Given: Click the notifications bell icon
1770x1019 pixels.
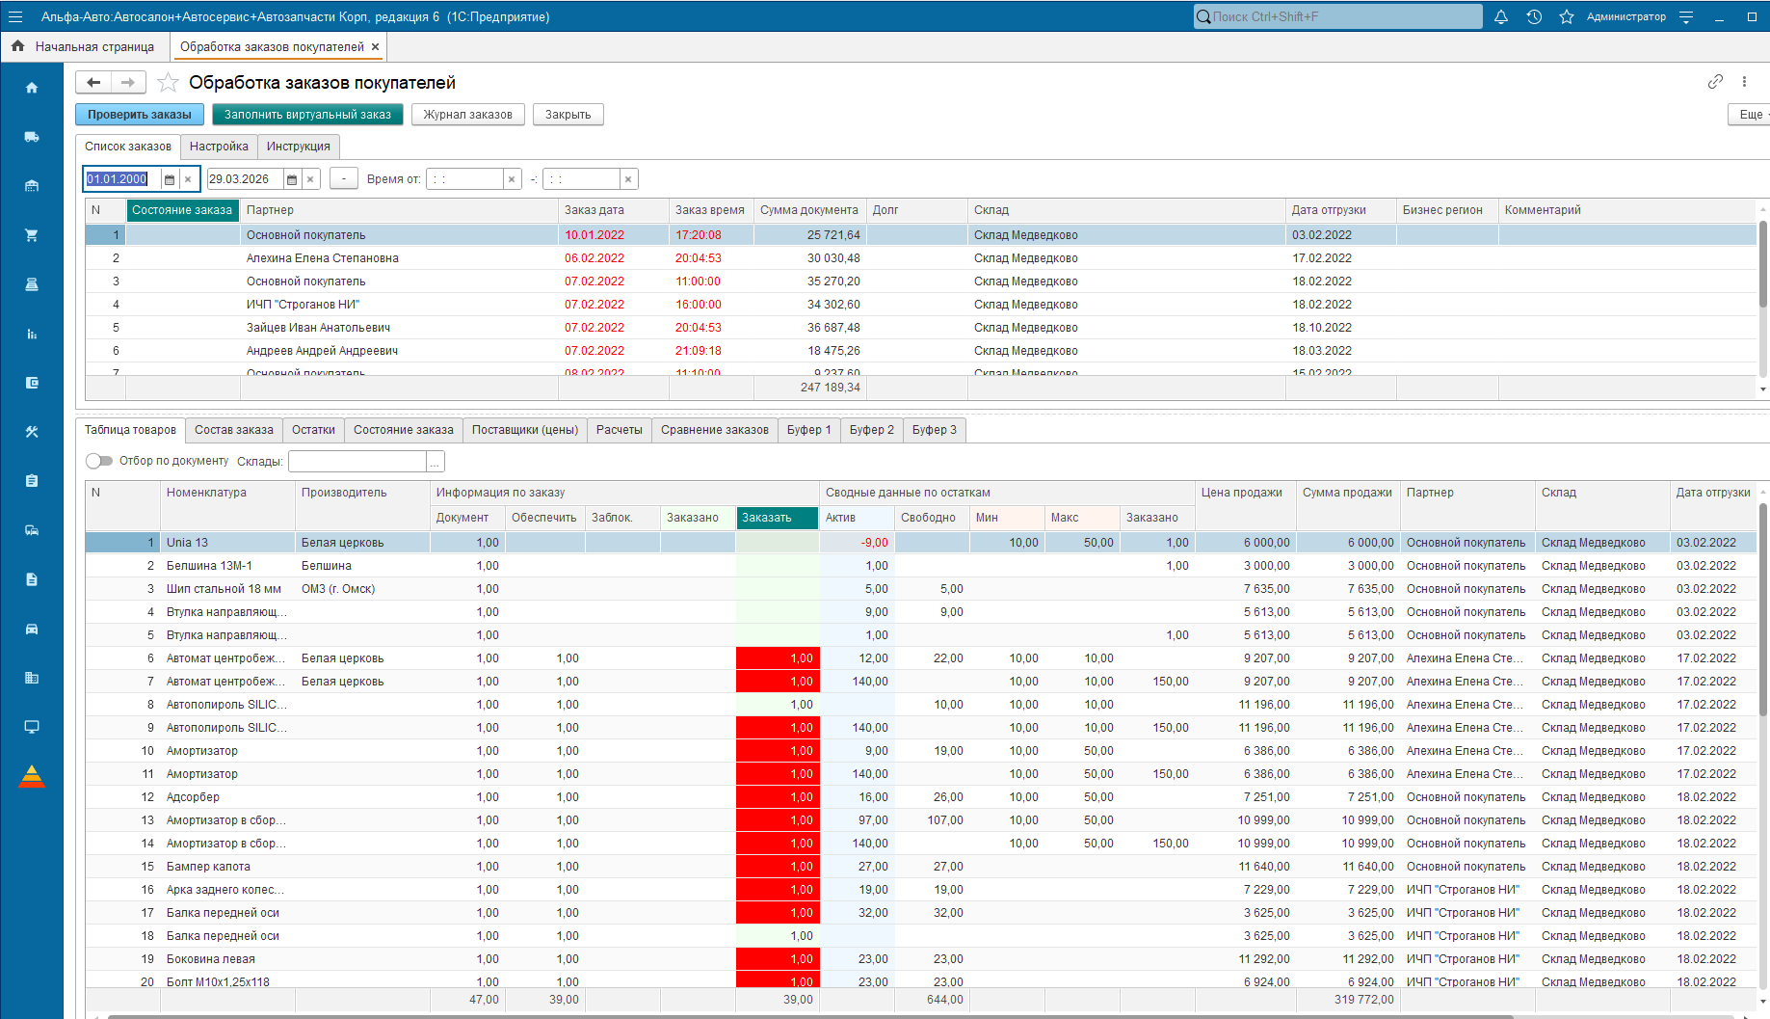Looking at the screenshot, I should pyautogui.click(x=1501, y=17).
